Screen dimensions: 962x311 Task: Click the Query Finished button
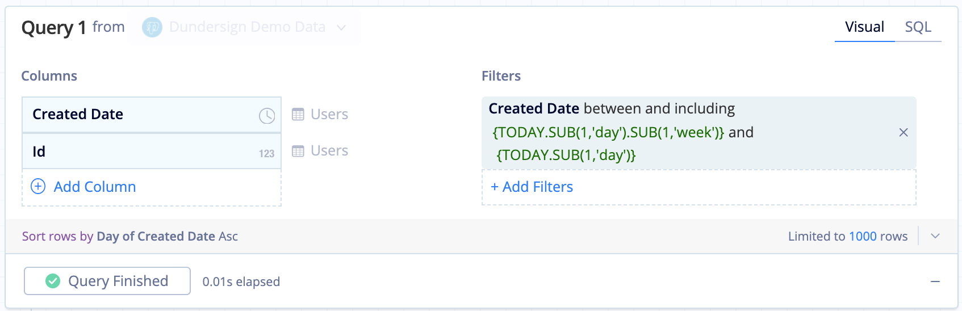(107, 281)
